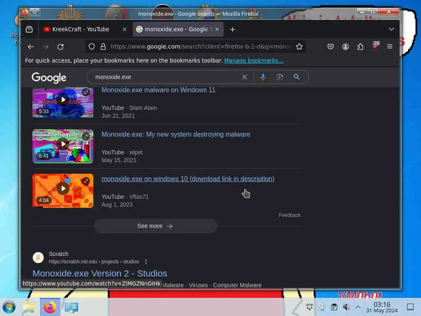Viewport: 421px width, 316px height.
Task: Open the uBlock extension with 28 badge
Action: [375, 46]
